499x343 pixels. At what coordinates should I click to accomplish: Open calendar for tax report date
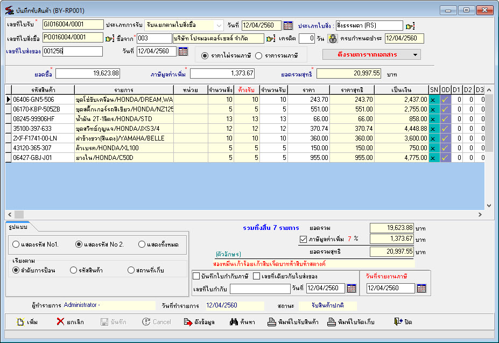(x=421, y=288)
